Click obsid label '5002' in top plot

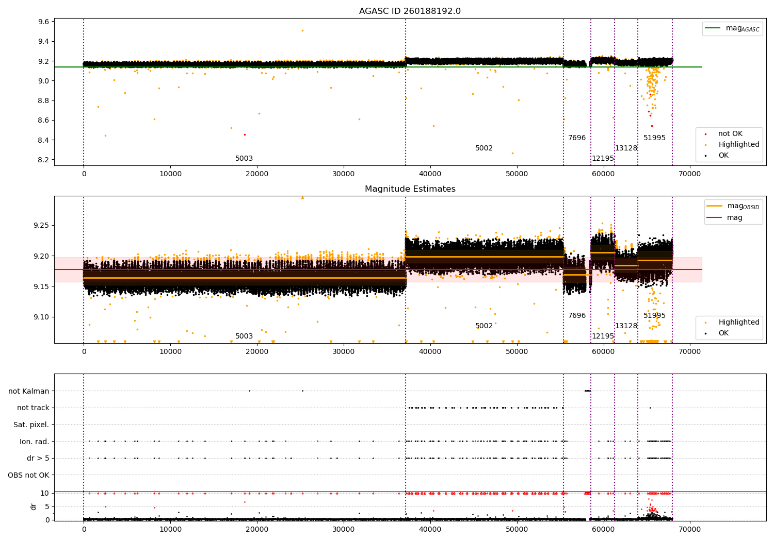[484, 148]
